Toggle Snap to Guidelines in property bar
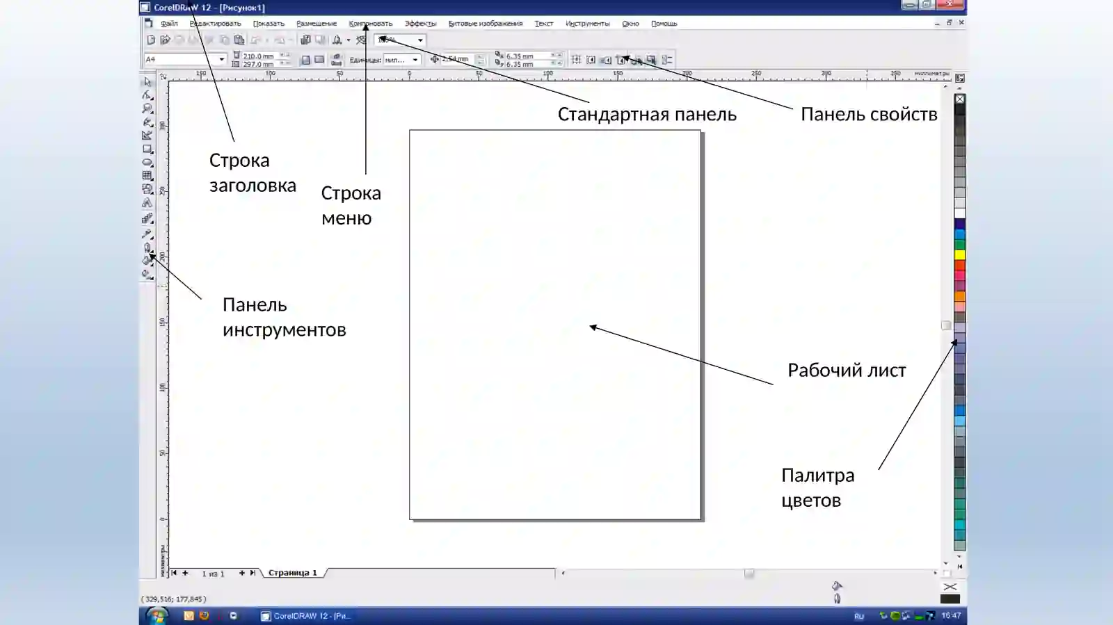Image resolution: width=1113 pixels, height=625 pixels. click(591, 60)
